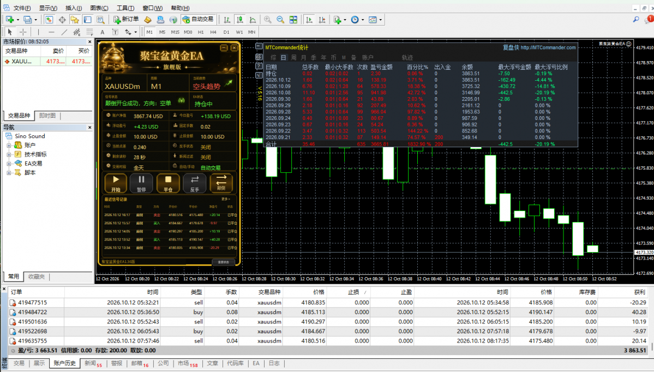Click the EA panel Start play button
The height and width of the screenshot is (372, 654).
click(x=116, y=183)
